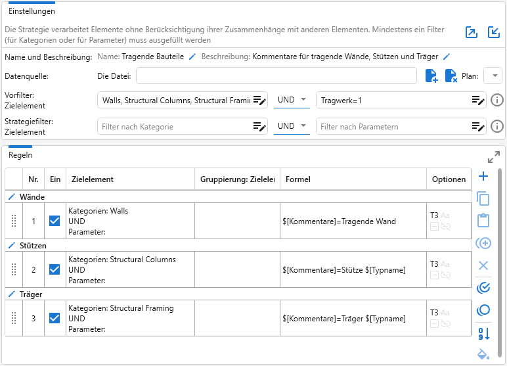Remove the data source file icon
The height and width of the screenshot is (366, 507).
[451, 76]
